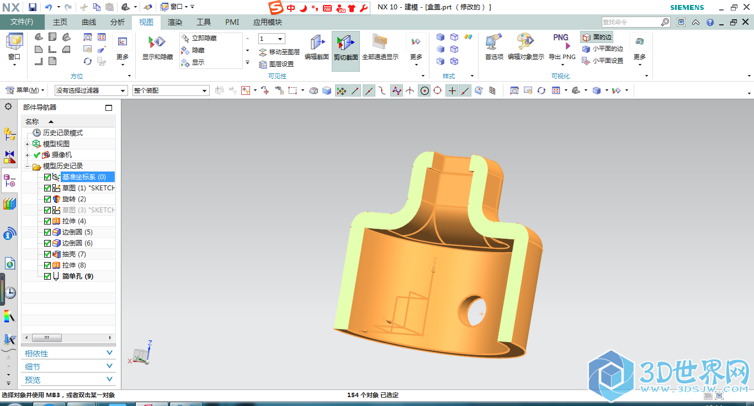The width and height of the screenshot is (754, 406).
Task: Uncheck the 草图 (1) feature checkbox
Action: click(47, 188)
